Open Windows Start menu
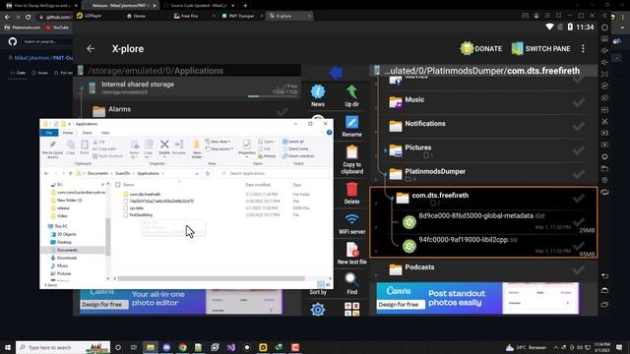 (x=8, y=347)
